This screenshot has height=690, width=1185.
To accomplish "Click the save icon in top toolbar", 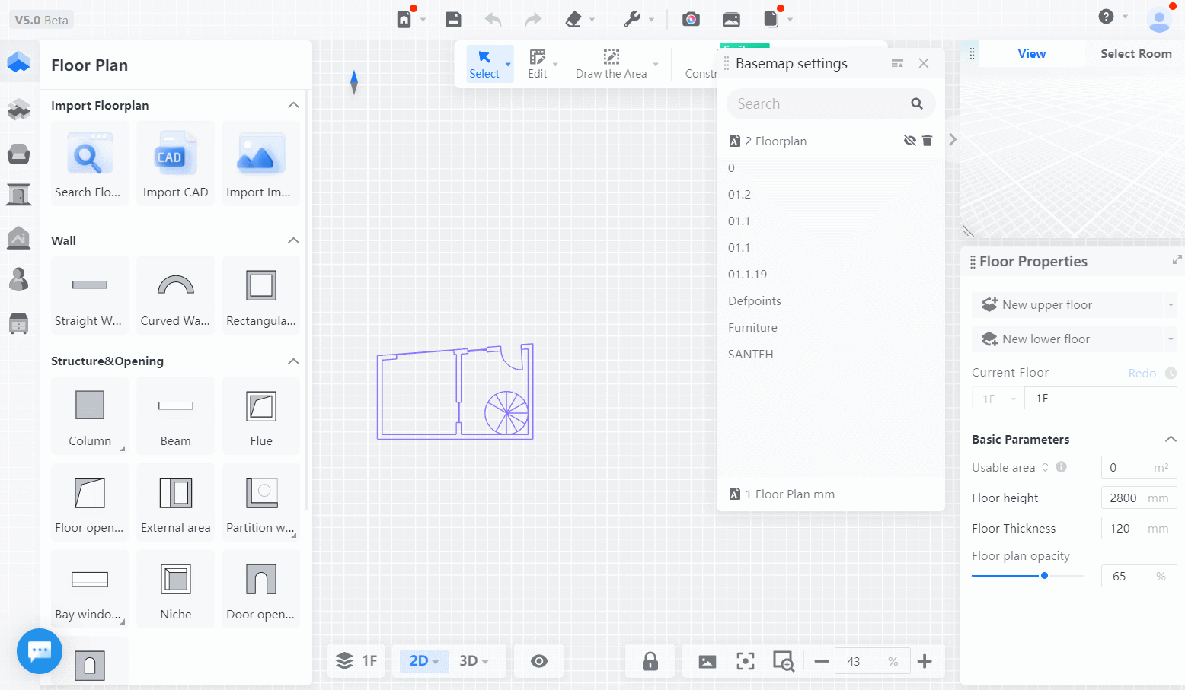I will pyautogui.click(x=453, y=19).
